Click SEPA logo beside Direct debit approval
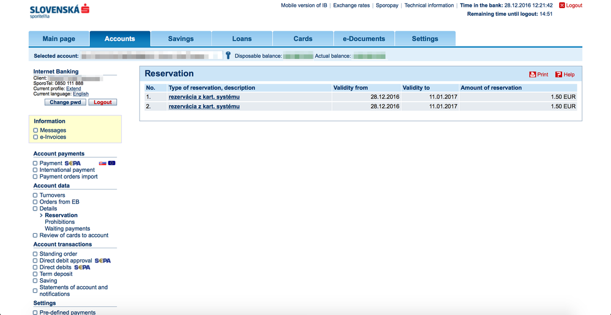611x315 pixels. [x=103, y=261]
